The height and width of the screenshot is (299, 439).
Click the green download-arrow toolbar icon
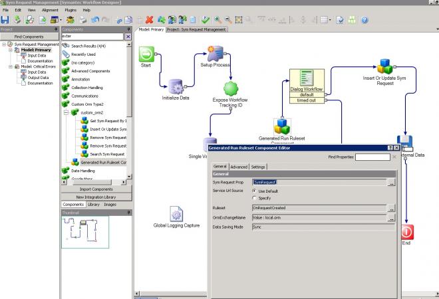tap(17, 20)
